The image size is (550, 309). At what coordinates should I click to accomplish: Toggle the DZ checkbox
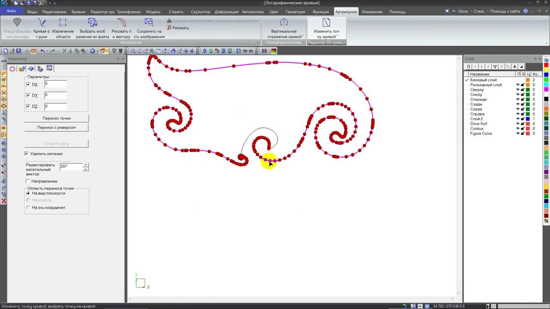tap(28, 106)
